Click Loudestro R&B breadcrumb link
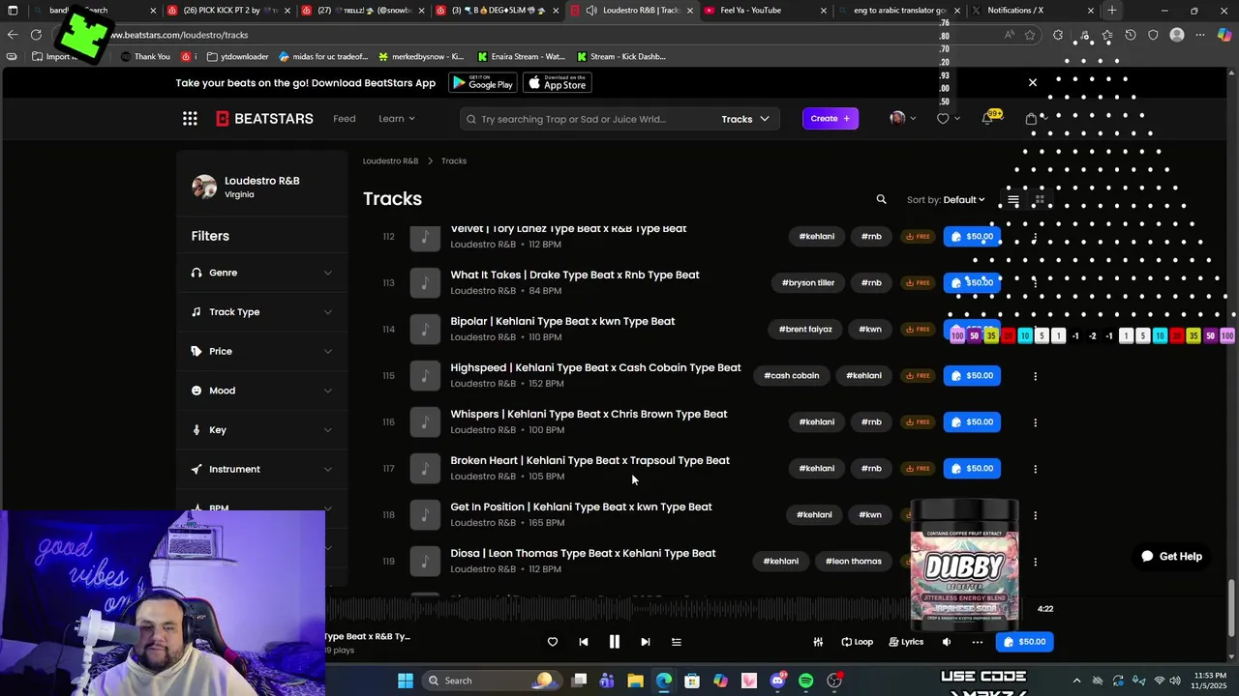This screenshot has width=1239, height=696. point(390,161)
